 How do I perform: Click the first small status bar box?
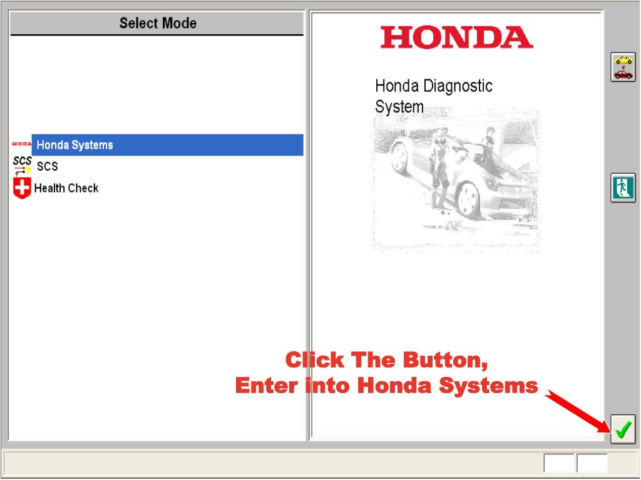(559, 463)
